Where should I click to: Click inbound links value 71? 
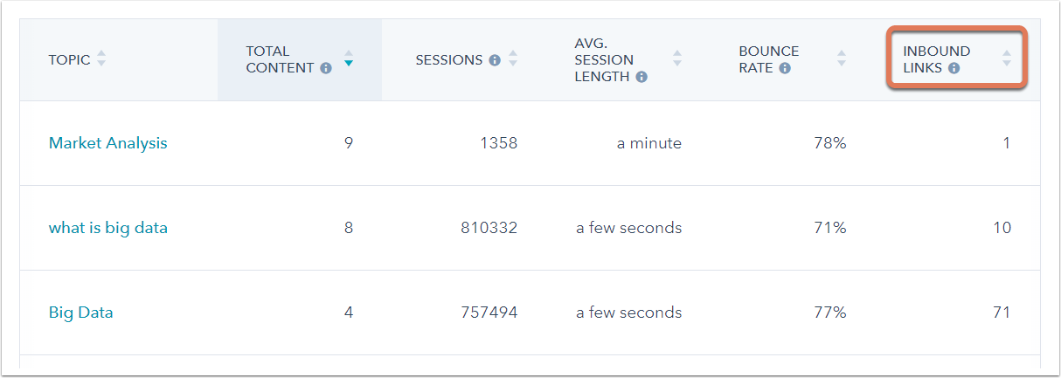click(x=1002, y=313)
